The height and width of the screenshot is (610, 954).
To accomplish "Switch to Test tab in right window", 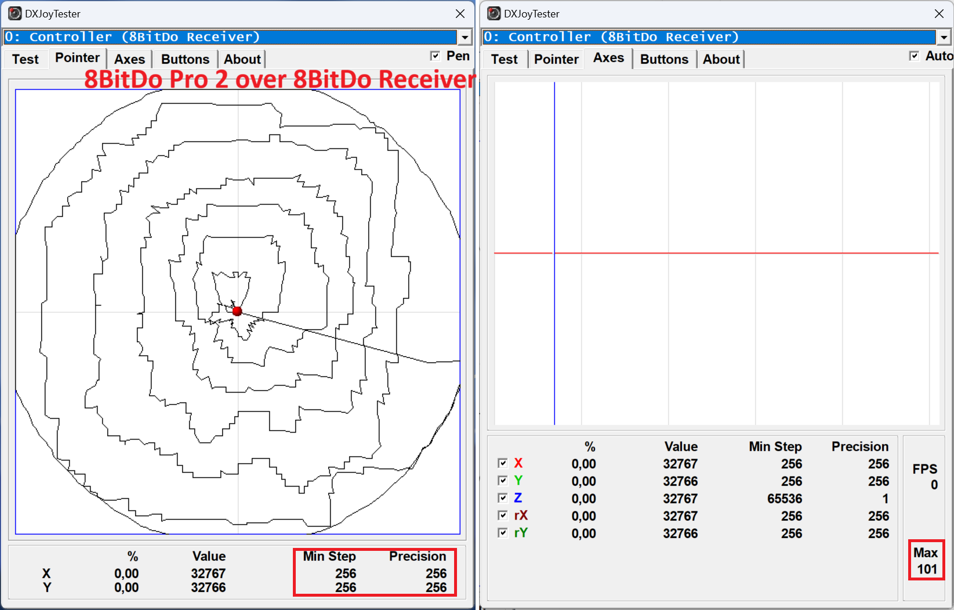I will pos(505,59).
